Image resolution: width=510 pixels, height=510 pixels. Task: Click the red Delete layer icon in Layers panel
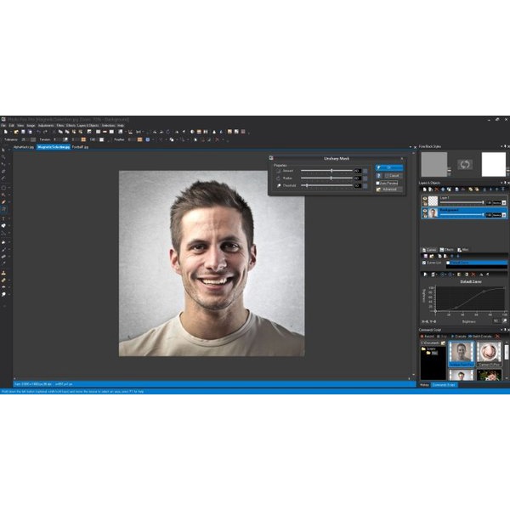click(437, 190)
